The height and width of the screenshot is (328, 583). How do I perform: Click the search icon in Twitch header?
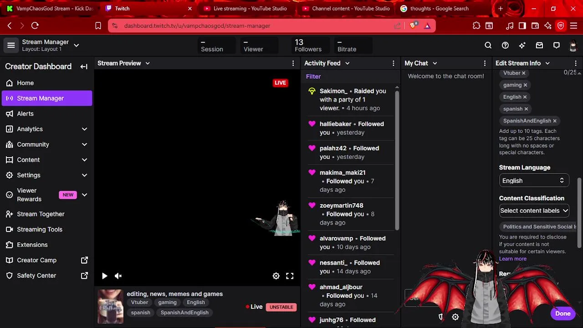click(x=488, y=45)
